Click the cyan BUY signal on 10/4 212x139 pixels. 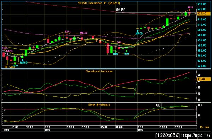(16, 66)
